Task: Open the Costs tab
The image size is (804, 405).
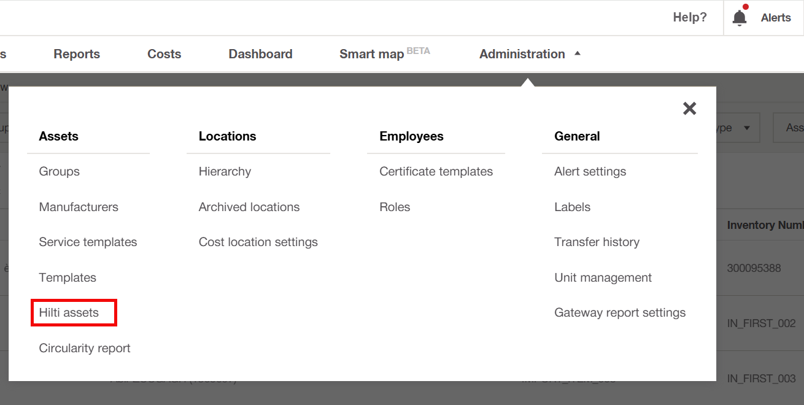Action: tap(164, 54)
